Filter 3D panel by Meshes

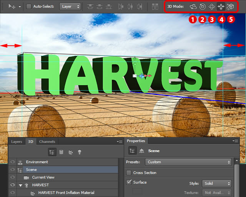[61, 152]
